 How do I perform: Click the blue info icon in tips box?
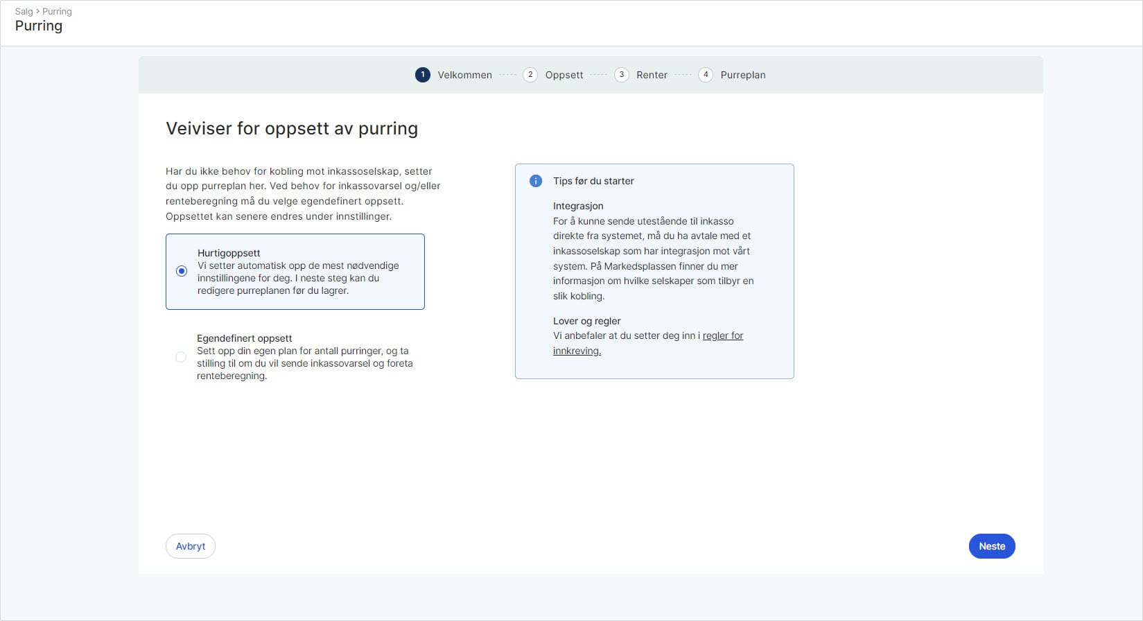coord(536,181)
